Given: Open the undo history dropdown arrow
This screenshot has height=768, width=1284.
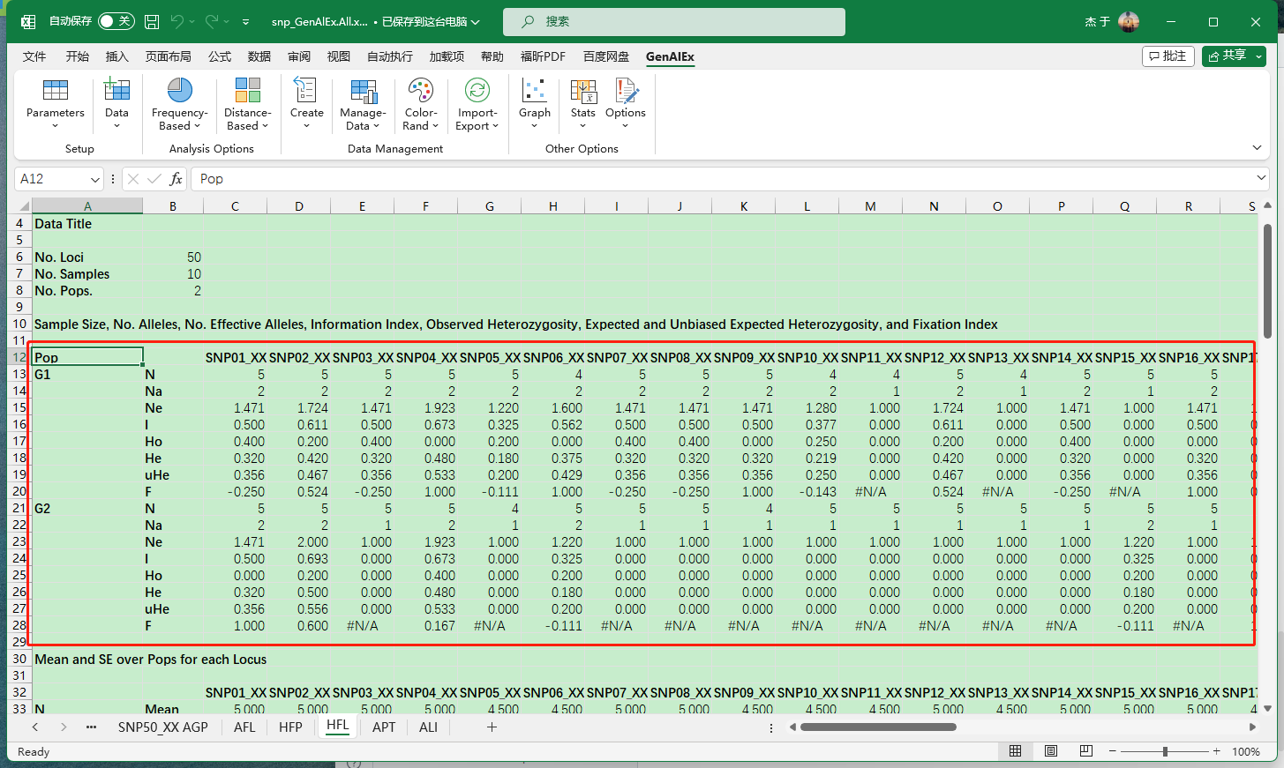Looking at the screenshot, I should pyautogui.click(x=192, y=21).
